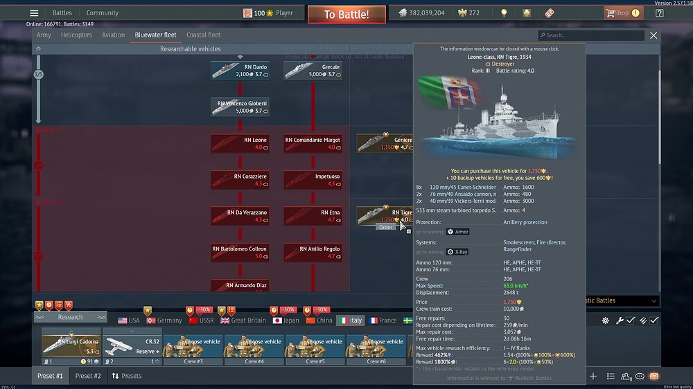Select the RN Da Verazzano card
Screen dimensions: 693x389
240,216
